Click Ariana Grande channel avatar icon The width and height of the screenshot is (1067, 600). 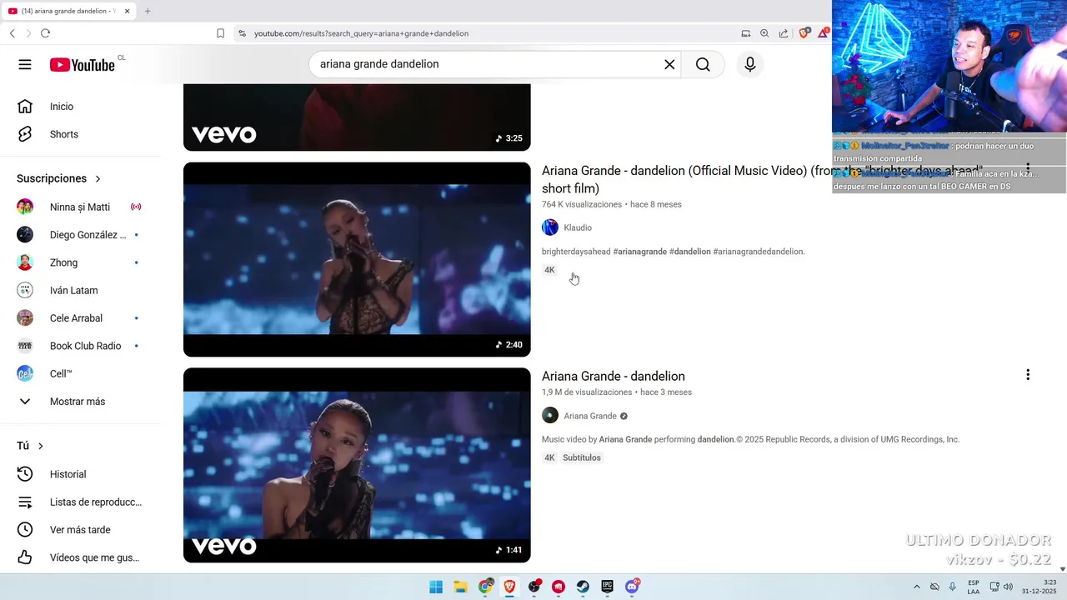[550, 416]
